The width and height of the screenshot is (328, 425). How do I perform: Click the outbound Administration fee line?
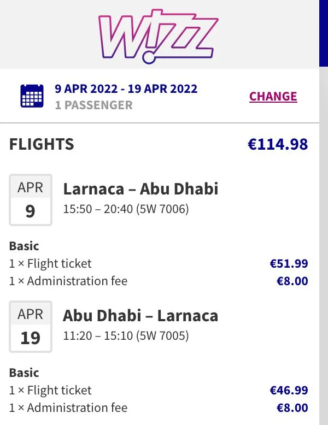tap(68, 281)
